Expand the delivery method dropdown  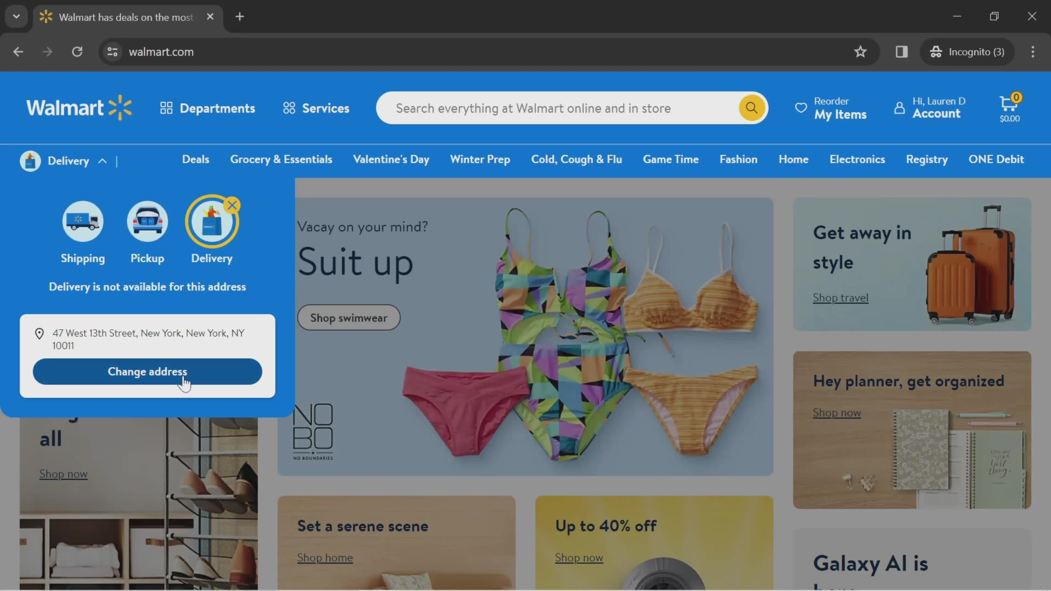coord(65,160)
